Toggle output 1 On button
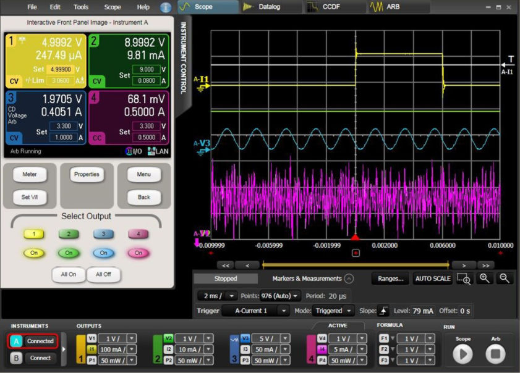Screen dimensions: 520x373 (34, 253)
